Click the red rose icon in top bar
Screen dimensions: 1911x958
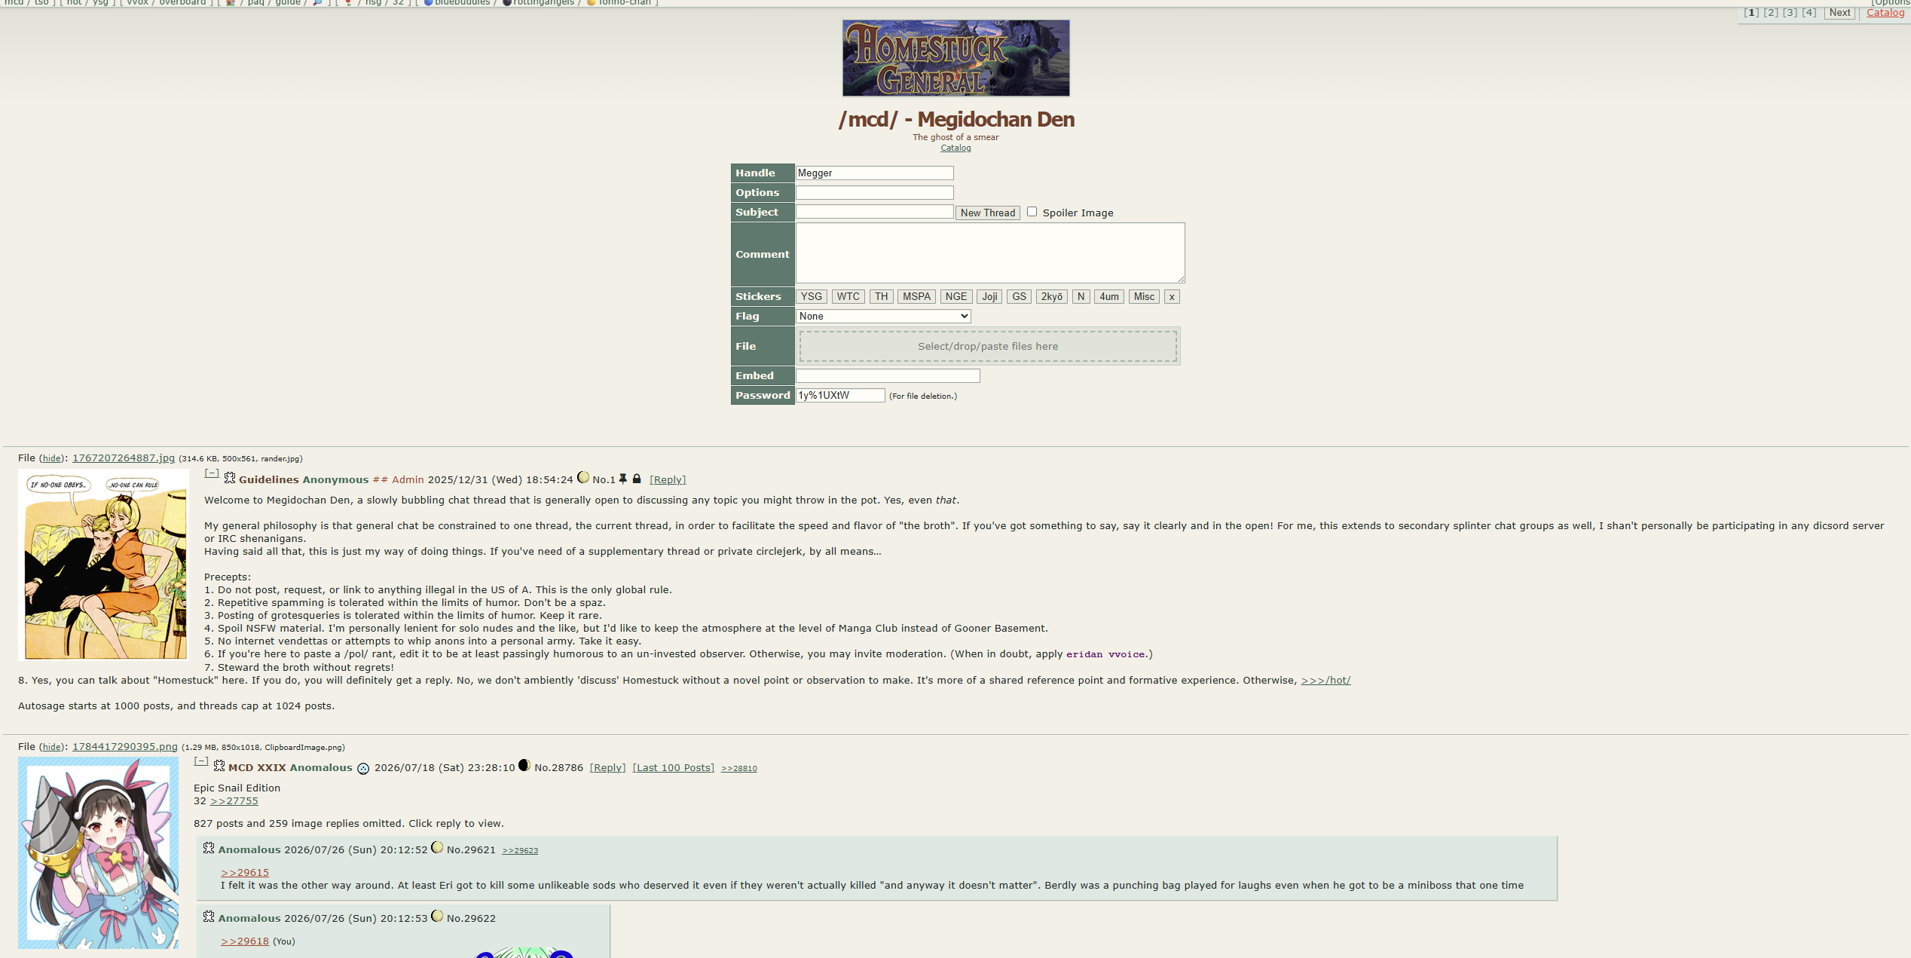click(348, 2)
